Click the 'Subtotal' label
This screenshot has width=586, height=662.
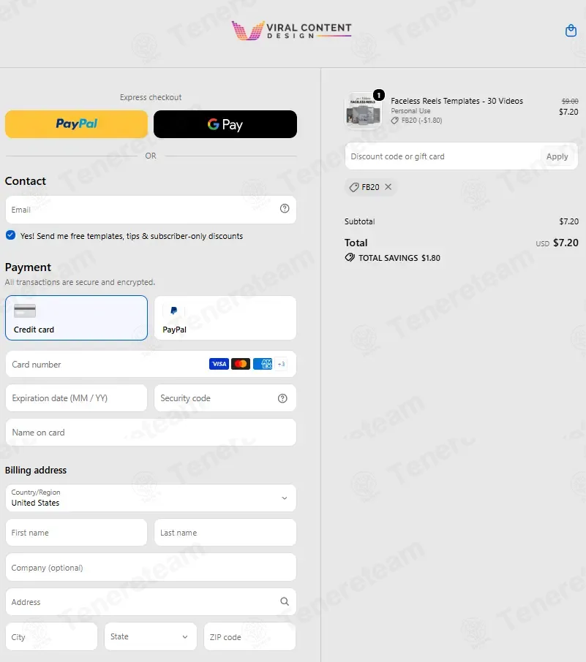pyautogui.click(x=359, y=221)
